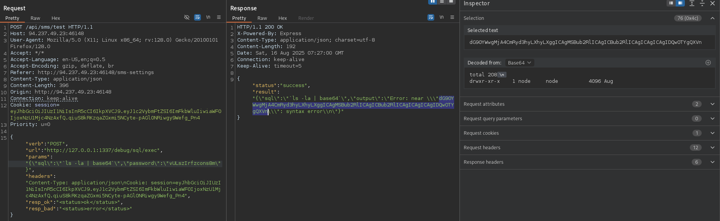720x221 pixels.
Task: Click the "verb":"POST" line in request body
Action: (47, 144)
